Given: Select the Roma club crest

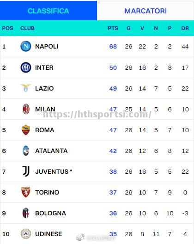Looking at the screenshot, I should 26,130.
